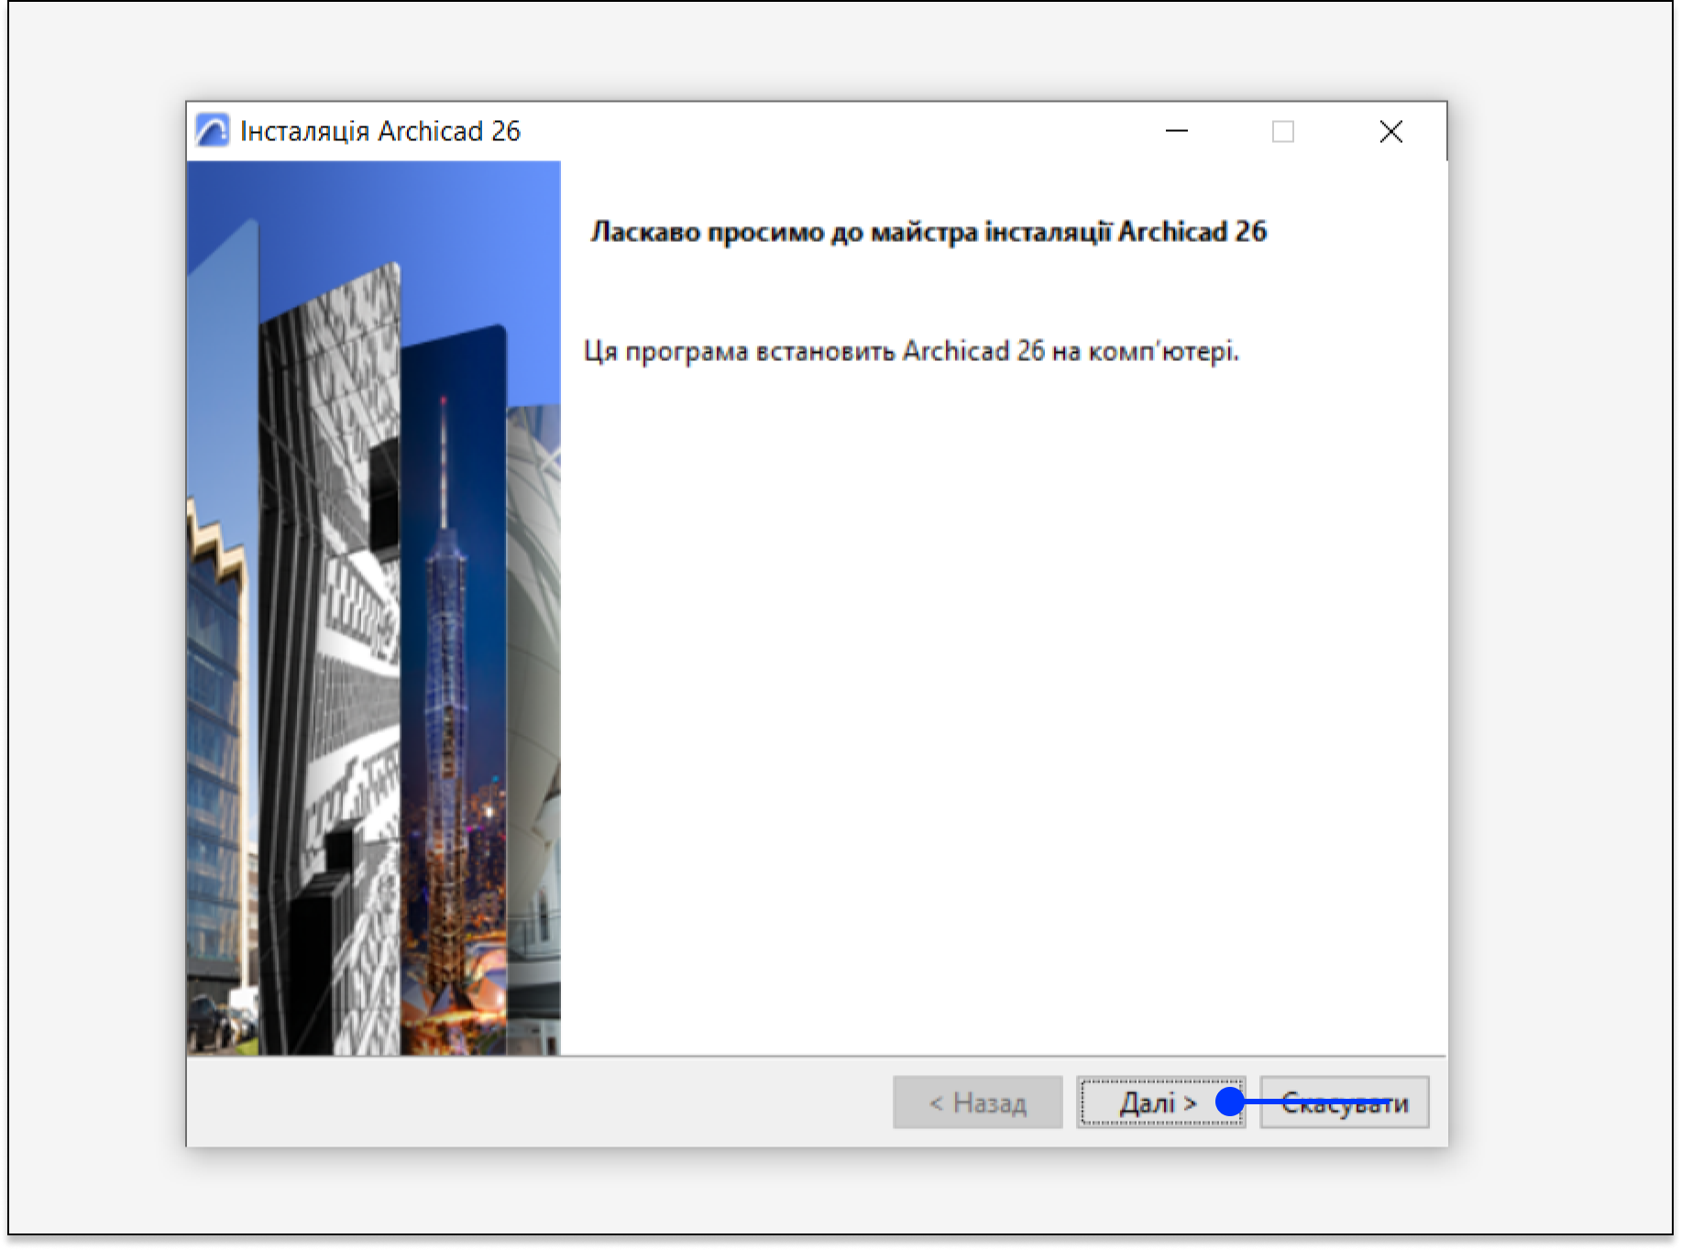Click the heading Ласкаво просимо до майстра інсталяції
The image size is (1681, 1250).
coord(850,232)
